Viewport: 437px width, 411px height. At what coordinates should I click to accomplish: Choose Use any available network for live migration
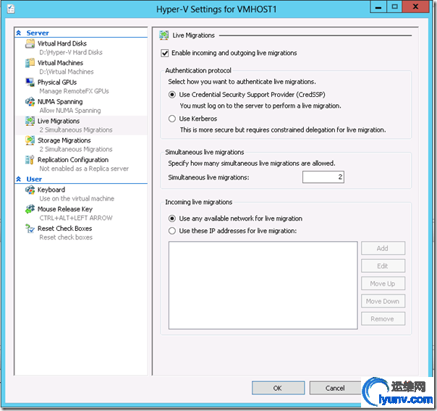(172, 219)
